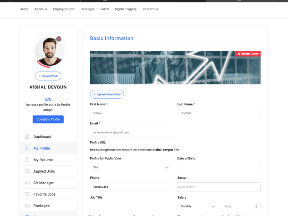288x216 pixels.
Task: Click the Upload Cover Photo button
Action: click(x=107, y=94)
